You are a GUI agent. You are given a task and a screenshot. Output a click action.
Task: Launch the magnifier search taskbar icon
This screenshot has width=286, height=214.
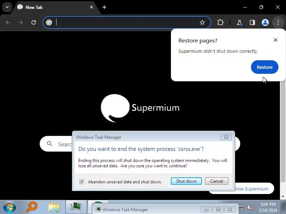pos(31,207)
